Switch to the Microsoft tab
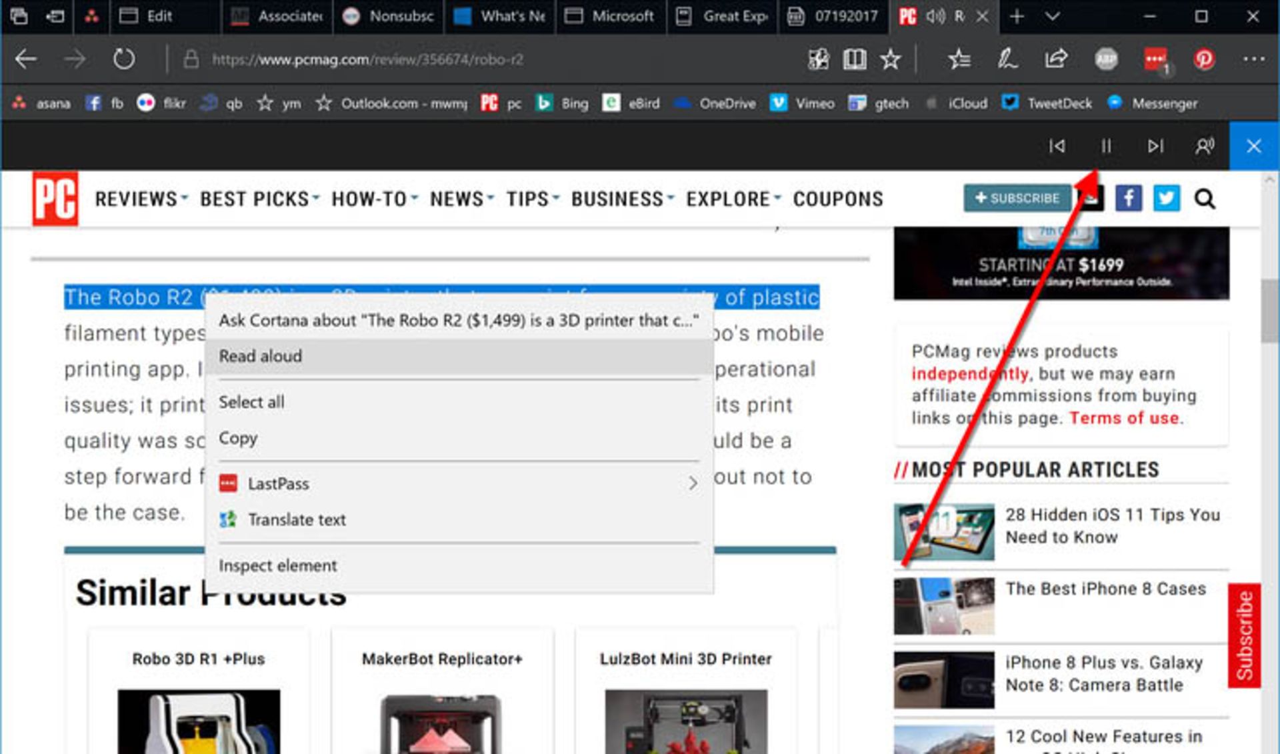 pyautogui.click(x=611, y=17)
